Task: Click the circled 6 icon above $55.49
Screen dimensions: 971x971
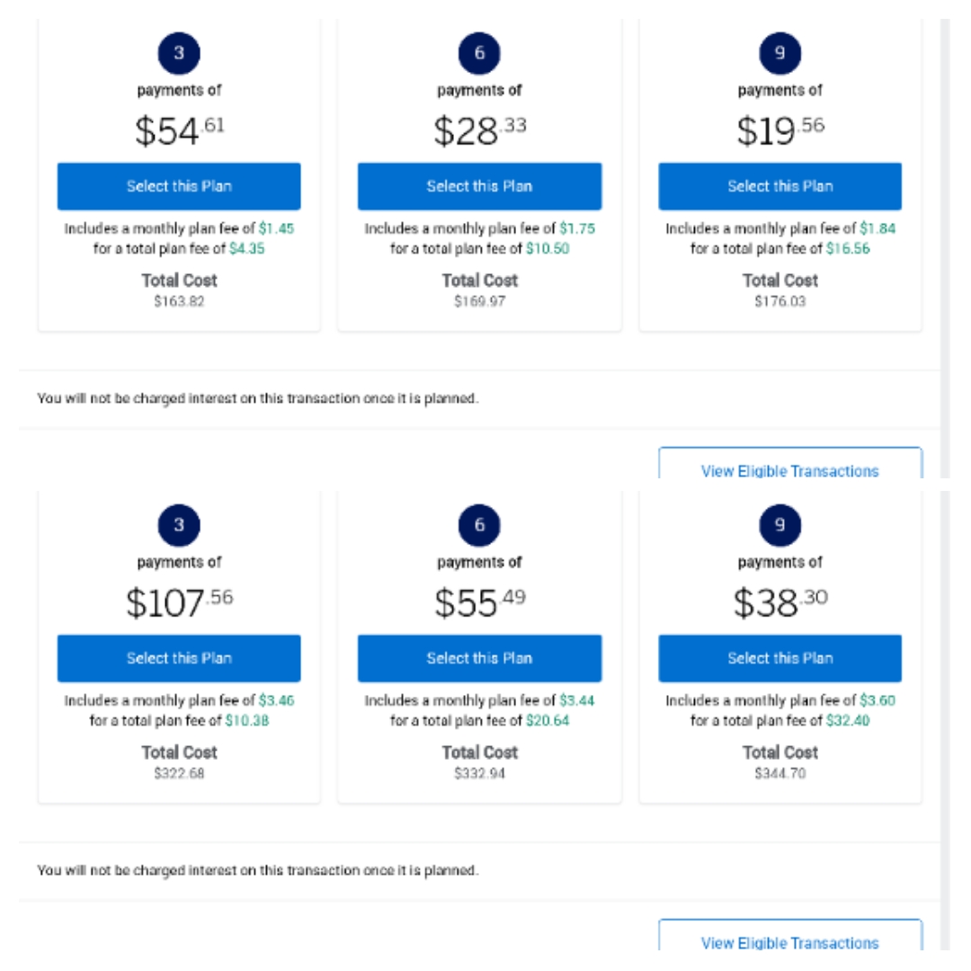Action: point(479,525)
